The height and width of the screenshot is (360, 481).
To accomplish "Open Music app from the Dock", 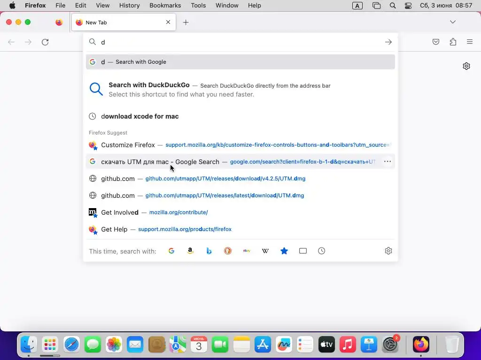I will pyautogui.click(x=348, y=345).
